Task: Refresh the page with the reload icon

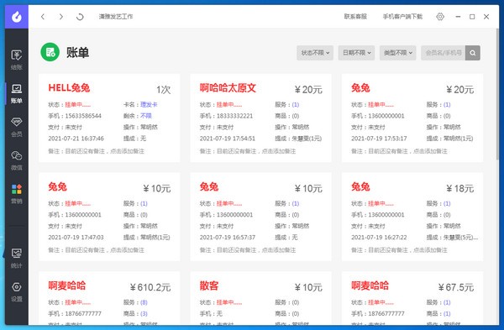Action: coord(80,17)
